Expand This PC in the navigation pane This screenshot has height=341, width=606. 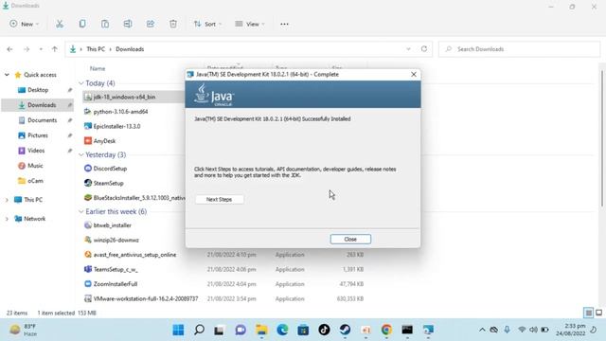tap(7, 200)
